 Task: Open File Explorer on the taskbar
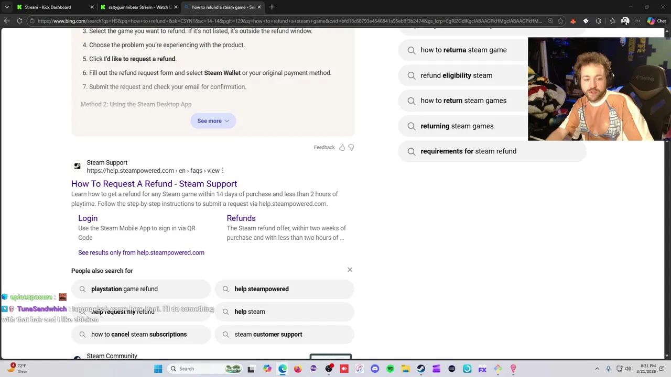(405, 369)
